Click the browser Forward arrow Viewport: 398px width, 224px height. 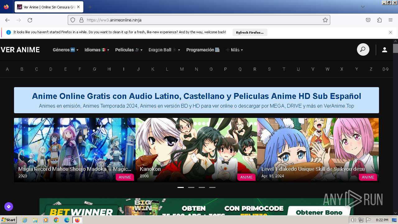[x=19, y=20]
